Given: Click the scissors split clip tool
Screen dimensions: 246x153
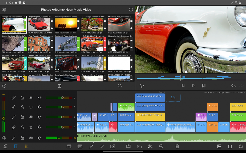Looking at the screenshot, I should click(x=150, y=147).
